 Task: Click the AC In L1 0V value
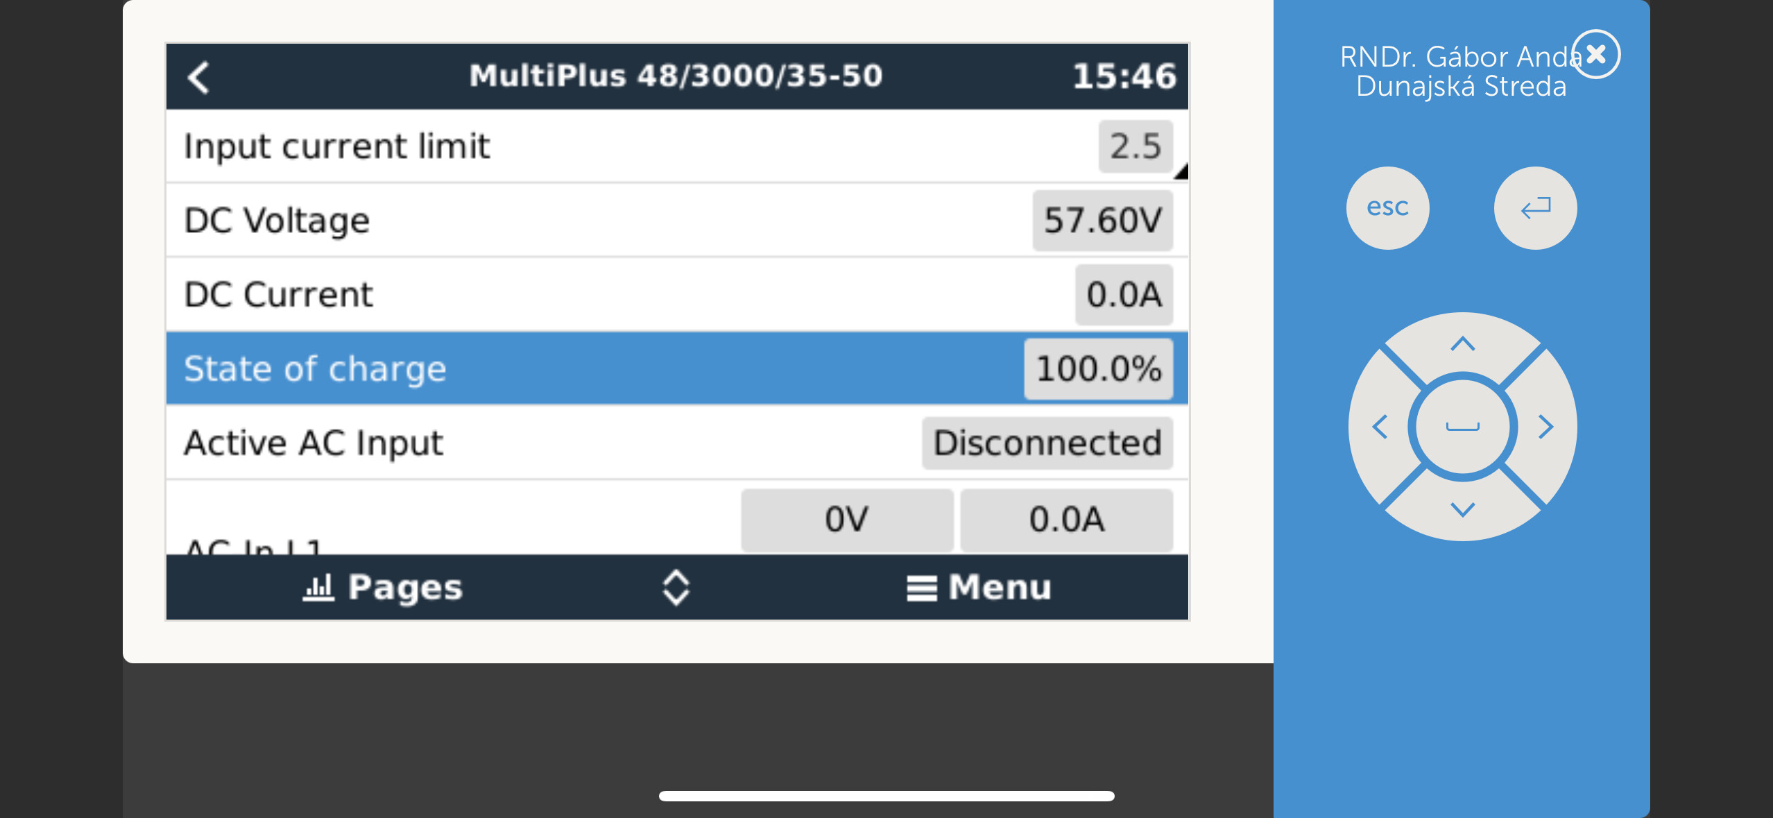pos(846,520)
